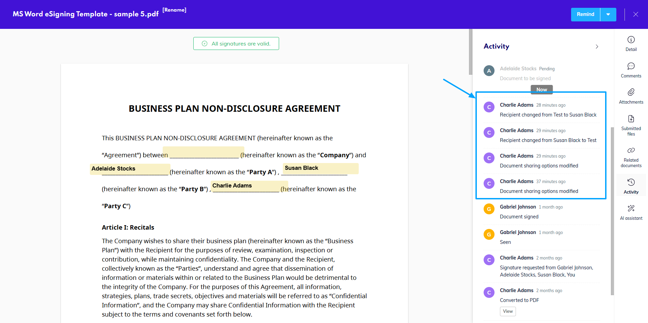The image size is (648, 323).
Task: Click the All signatures are valid badge
Action: pyautogui.click(x=236, y=43)
